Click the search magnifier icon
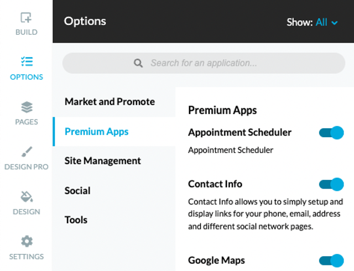 (x=138, y=63)
